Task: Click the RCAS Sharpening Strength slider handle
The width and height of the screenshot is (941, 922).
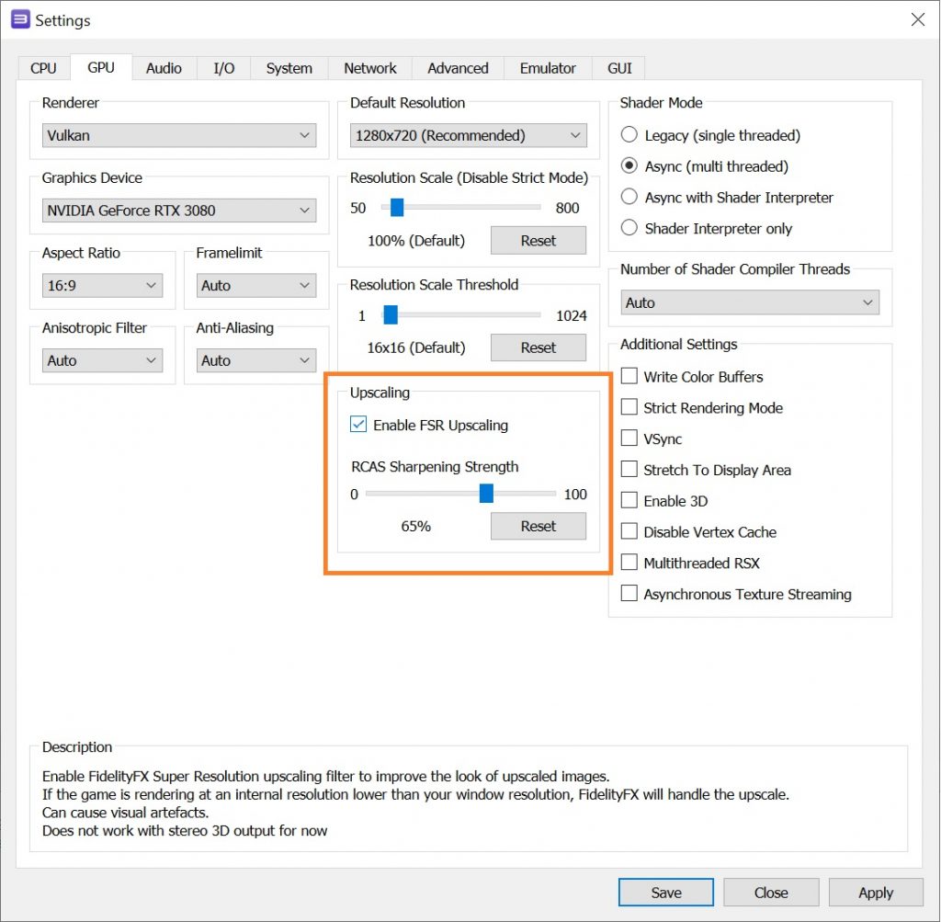Action: click(x=486, y=494)
